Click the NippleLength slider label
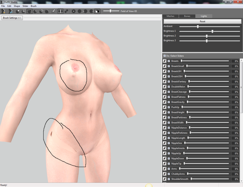The width and height of the screenshot is (243, 187). (x=178, y=138)
